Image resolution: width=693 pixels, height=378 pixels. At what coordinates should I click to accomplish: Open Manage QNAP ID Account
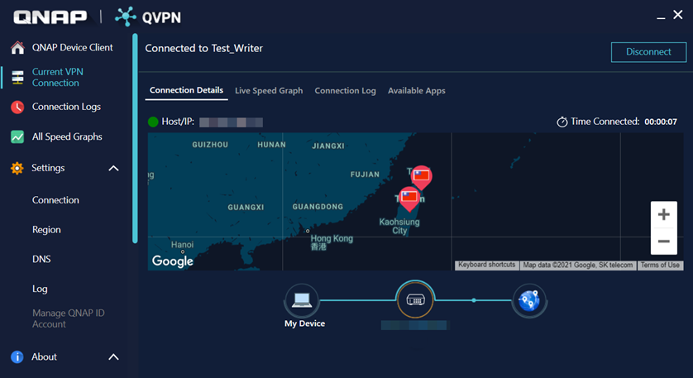(69, 318)
